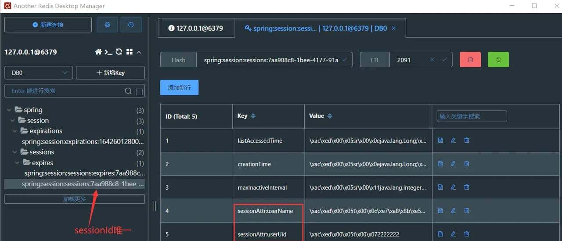Toggle exact match checkbox in key search
The image size is (562, 241).
[139, 92]
